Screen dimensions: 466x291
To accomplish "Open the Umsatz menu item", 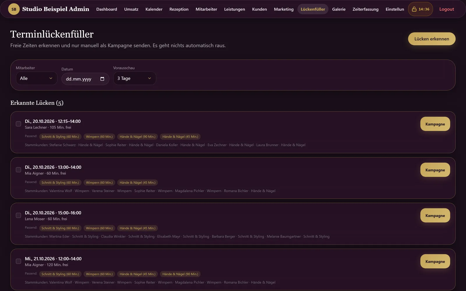I will pos(131,9).
